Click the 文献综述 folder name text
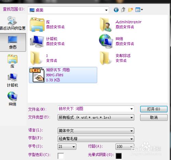The width and height of the screenshot is (171, 160). 123,56
